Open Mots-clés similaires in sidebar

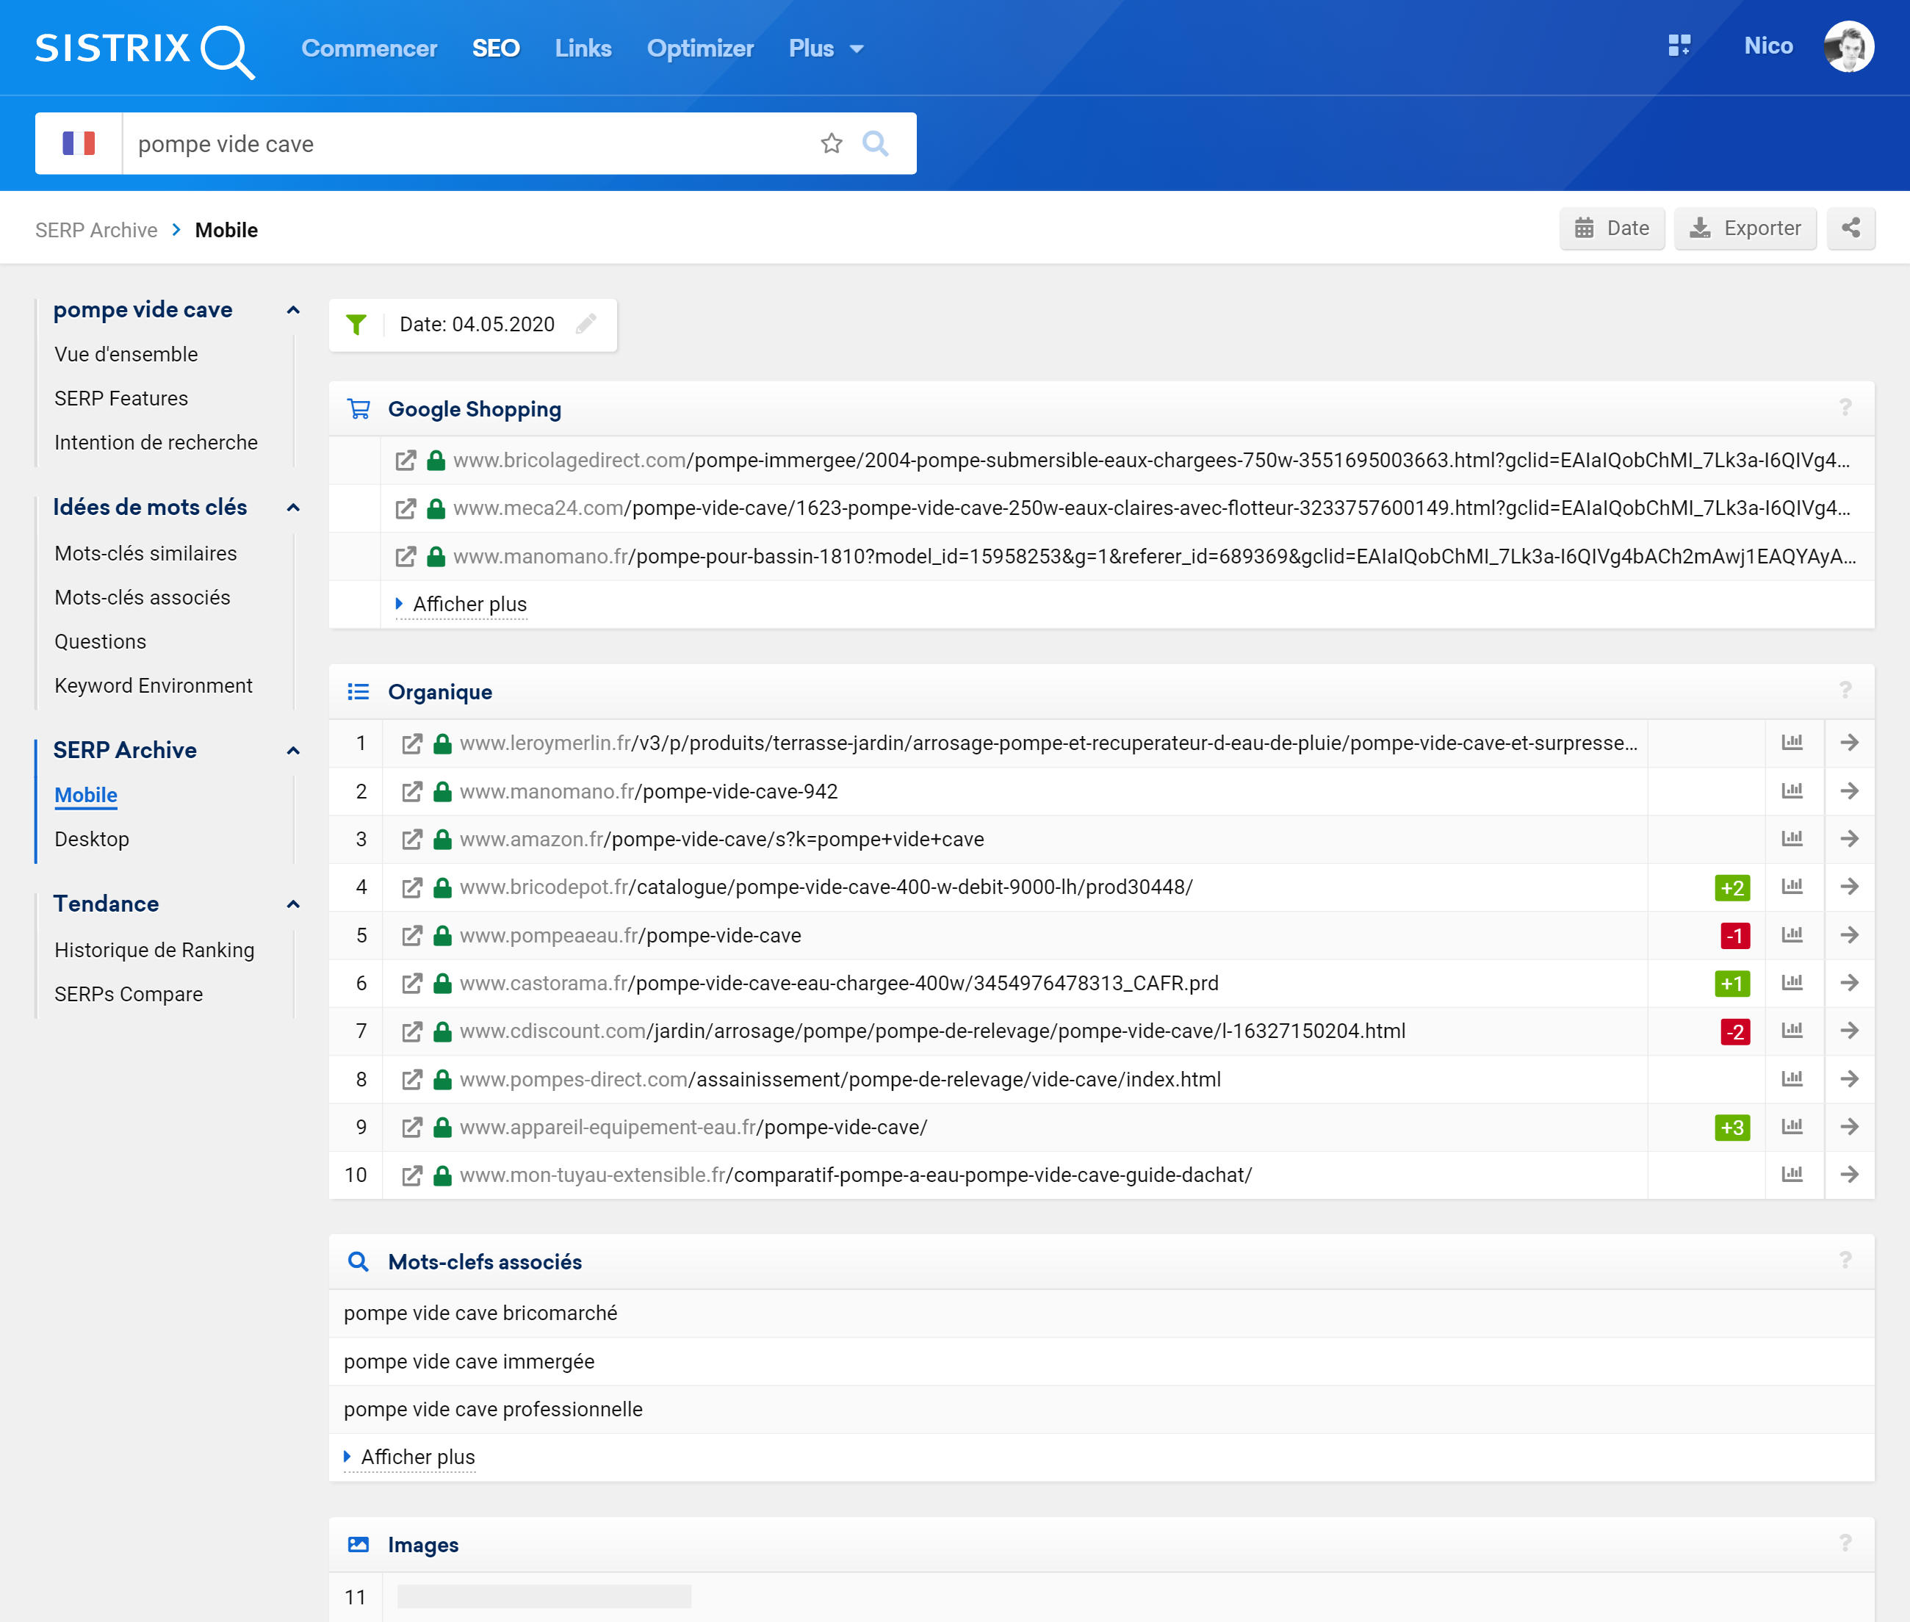point(145,552)
